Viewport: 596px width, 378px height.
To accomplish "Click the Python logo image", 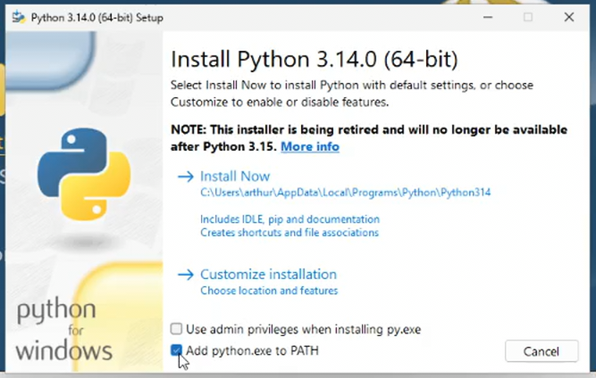I will (x=84, y=174).
